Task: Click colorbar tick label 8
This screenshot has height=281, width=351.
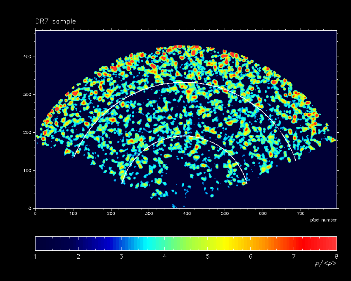Action: (336, 256)
